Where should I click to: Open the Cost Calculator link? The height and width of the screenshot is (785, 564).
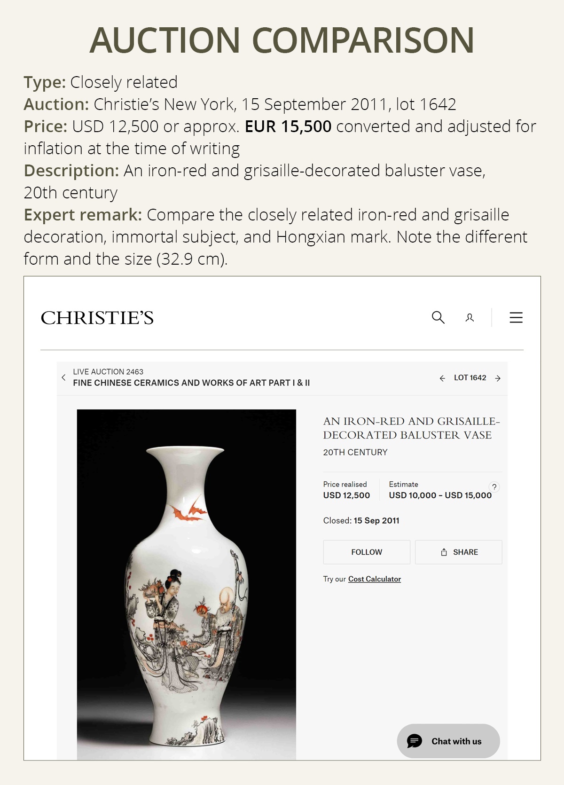pyautogui.click(x=374, y=579)
